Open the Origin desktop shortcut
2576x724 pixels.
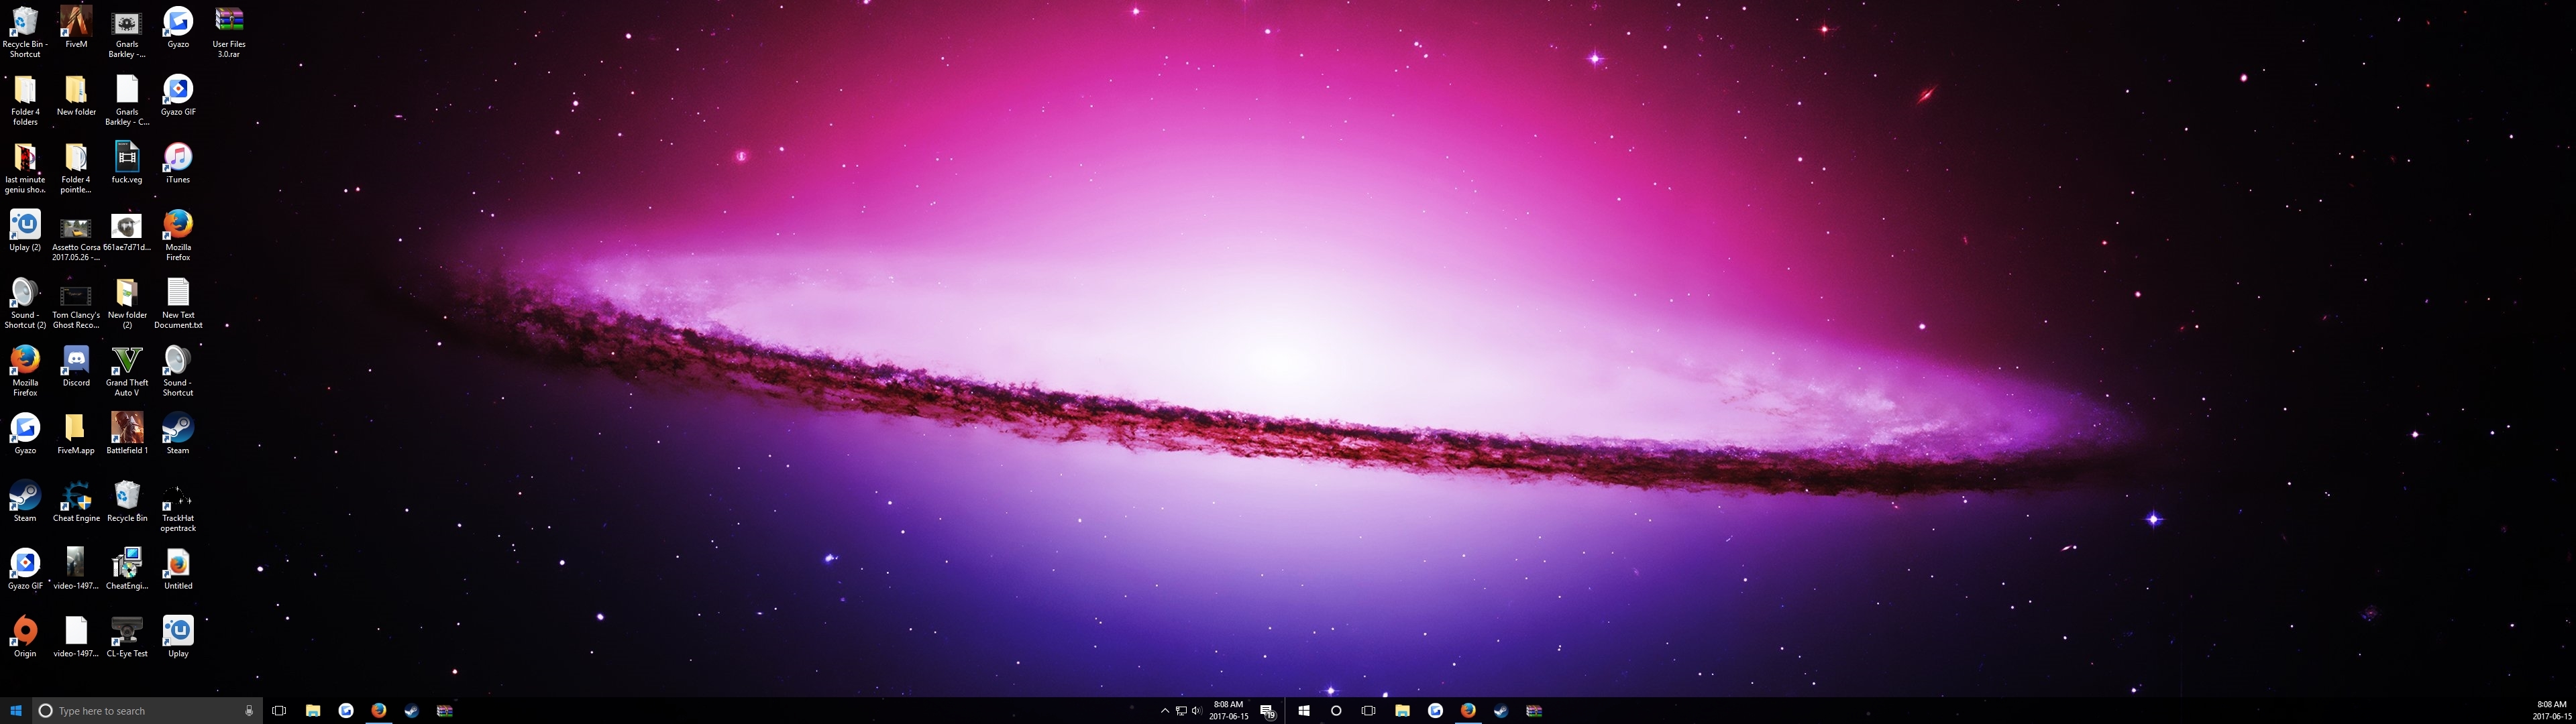point(25,631)
